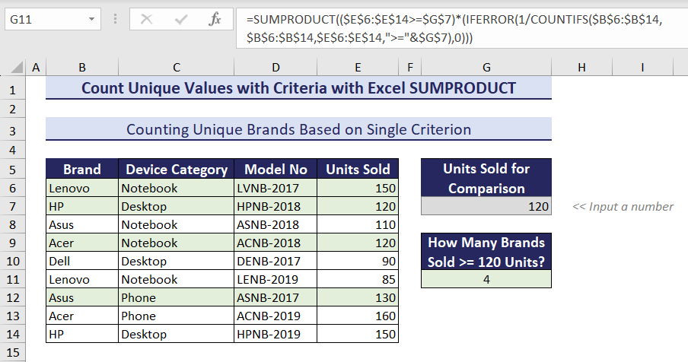688x362 pixels.
Task: Select column G header
Action: [486, 68]
